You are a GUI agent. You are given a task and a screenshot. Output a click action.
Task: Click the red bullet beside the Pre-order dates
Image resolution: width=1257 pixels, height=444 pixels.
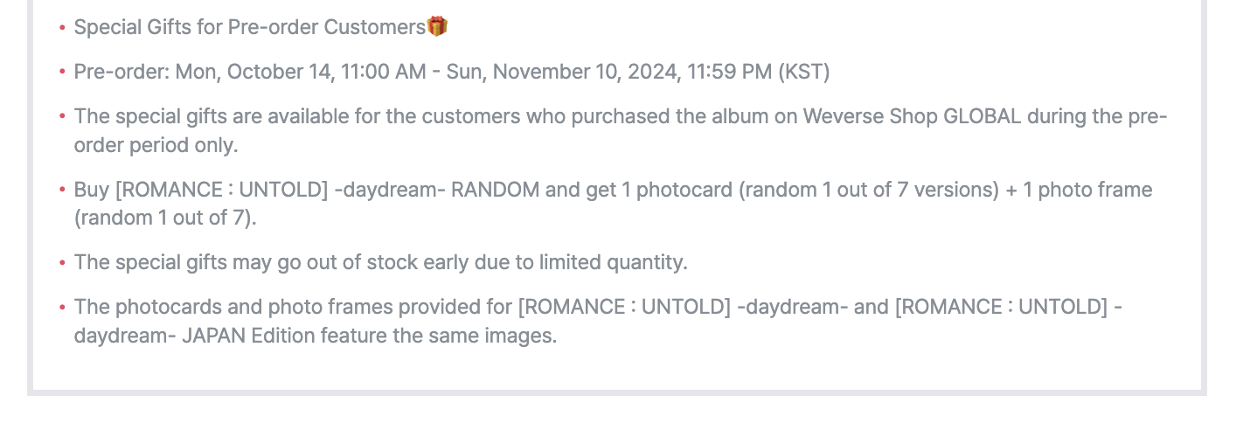tap(62, 72)
